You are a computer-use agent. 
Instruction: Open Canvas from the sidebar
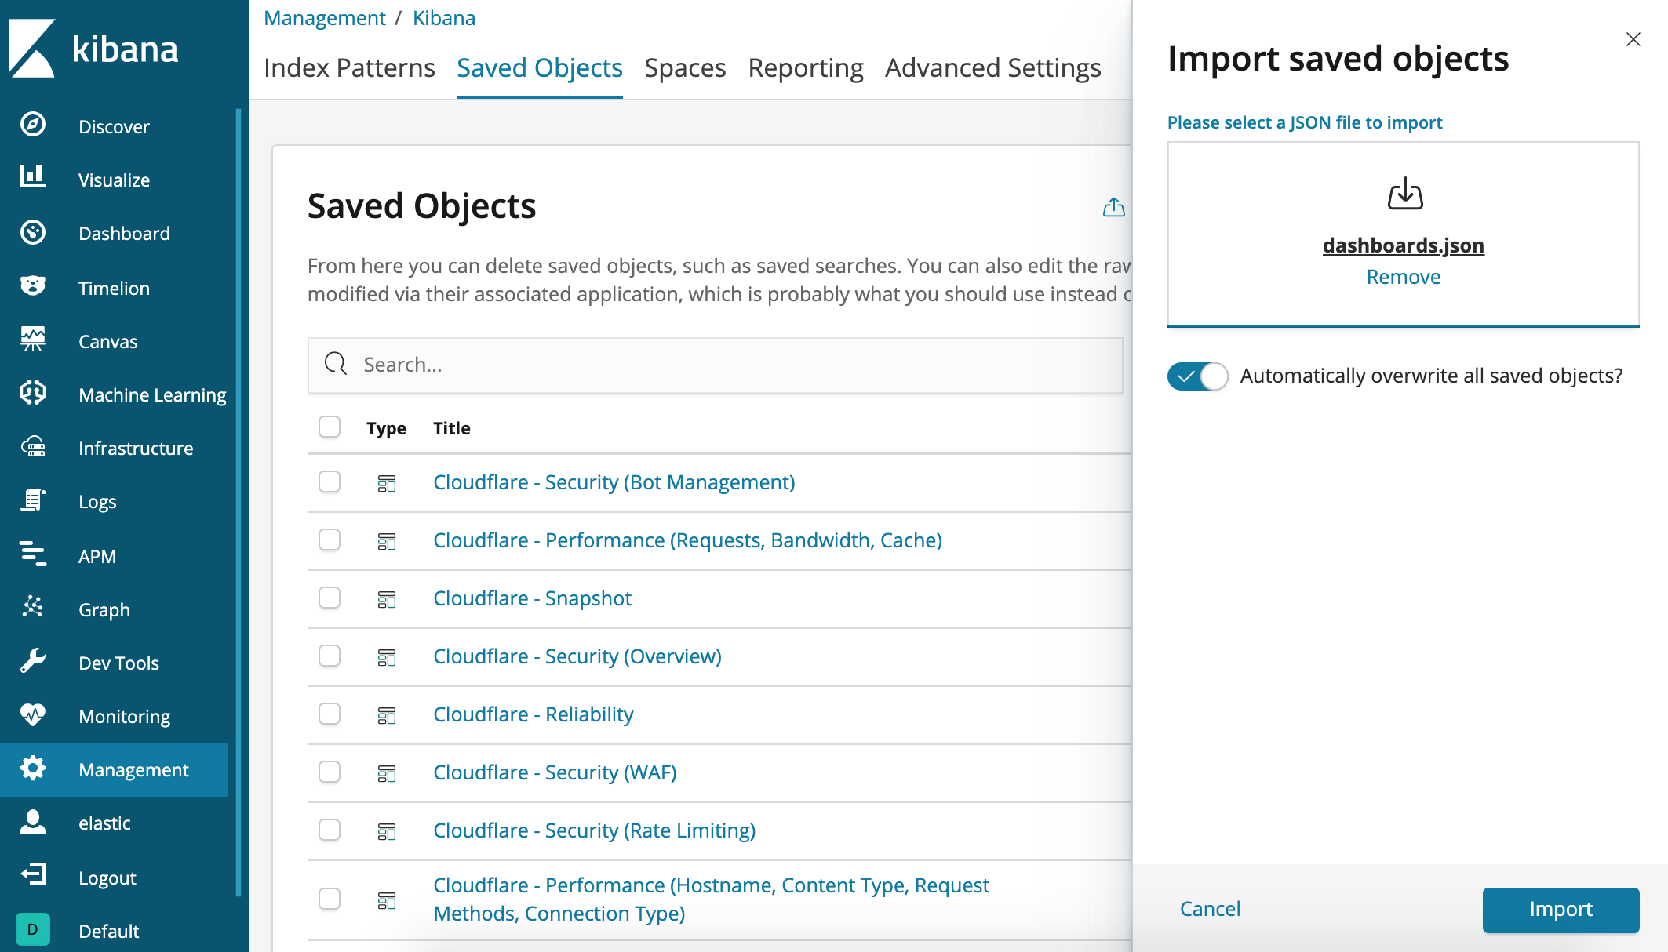pyautogui.click(x=33, y=340)
